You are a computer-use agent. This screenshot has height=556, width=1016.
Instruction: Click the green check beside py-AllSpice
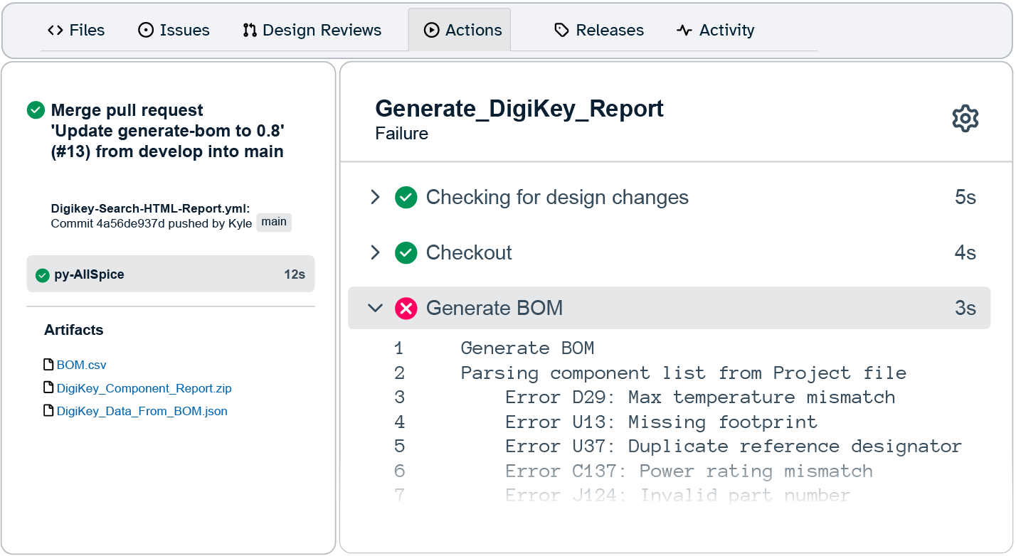pos(43,273)
